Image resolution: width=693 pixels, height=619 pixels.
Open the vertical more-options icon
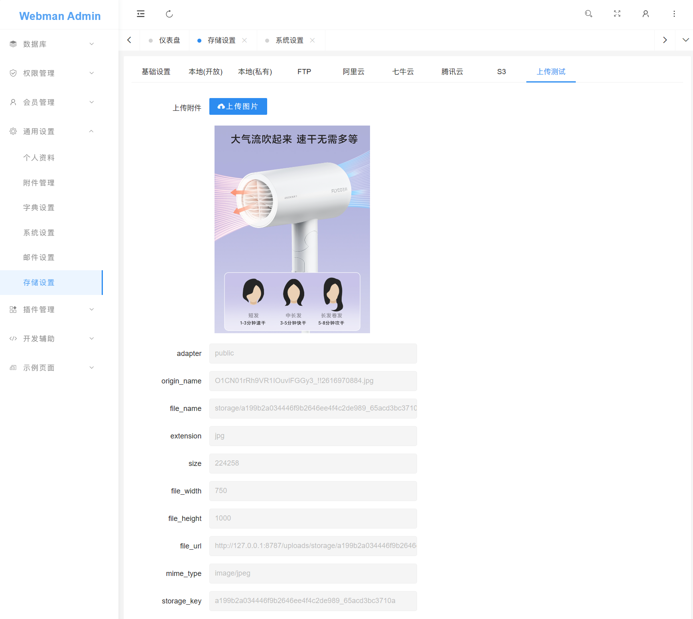(x=674, y=14)
